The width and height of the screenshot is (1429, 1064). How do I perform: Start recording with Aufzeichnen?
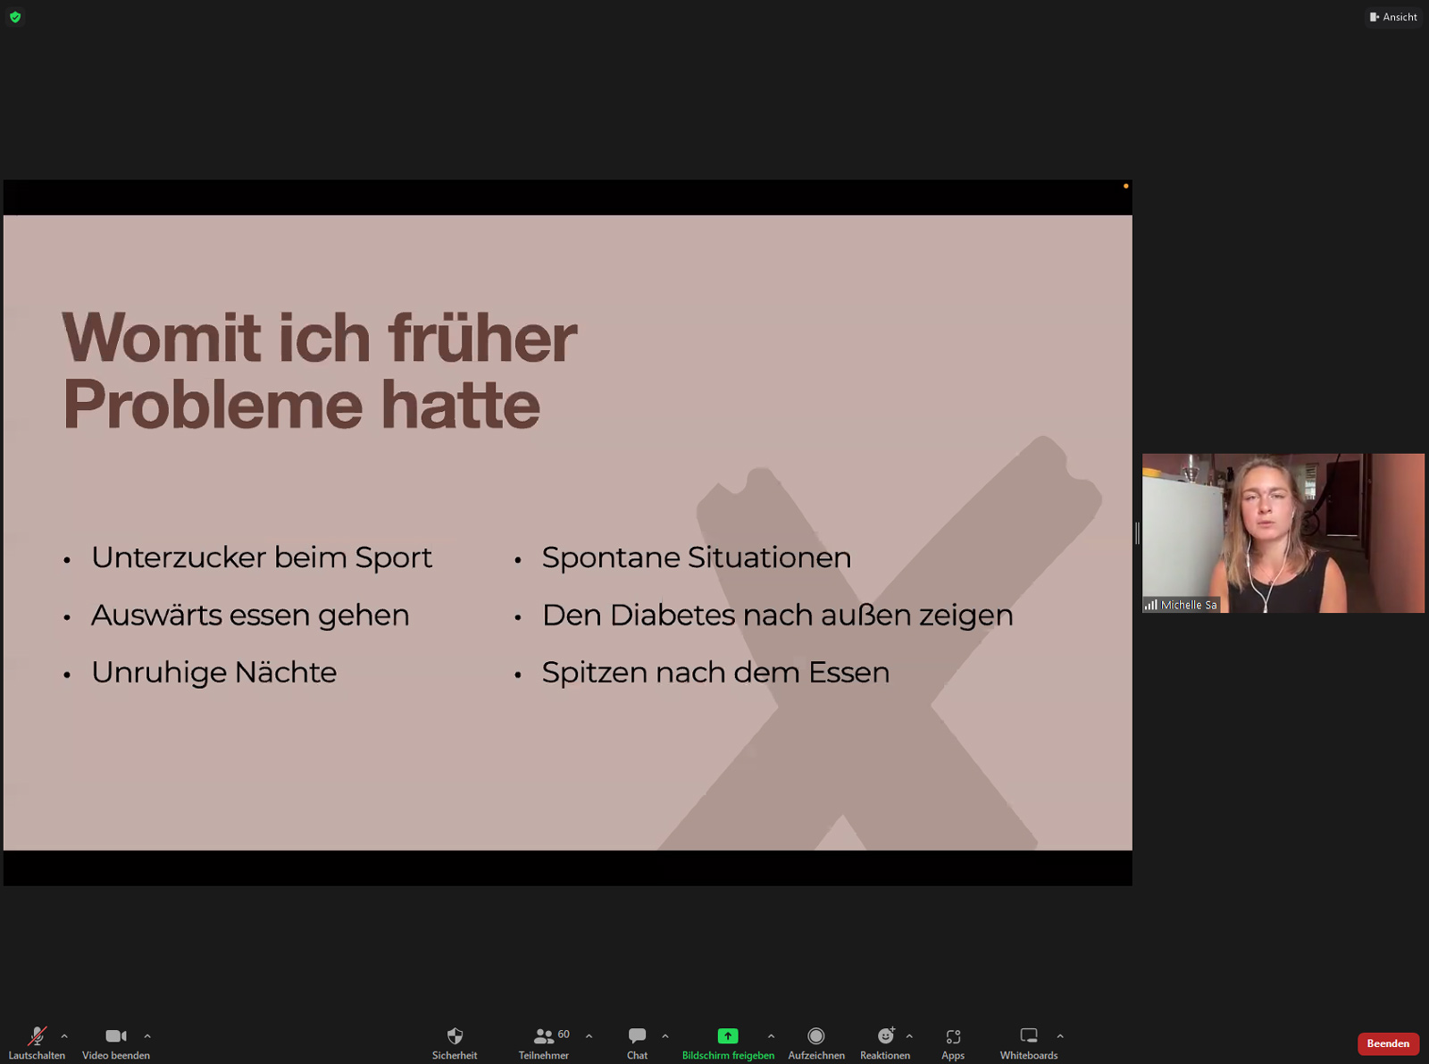815,1043
